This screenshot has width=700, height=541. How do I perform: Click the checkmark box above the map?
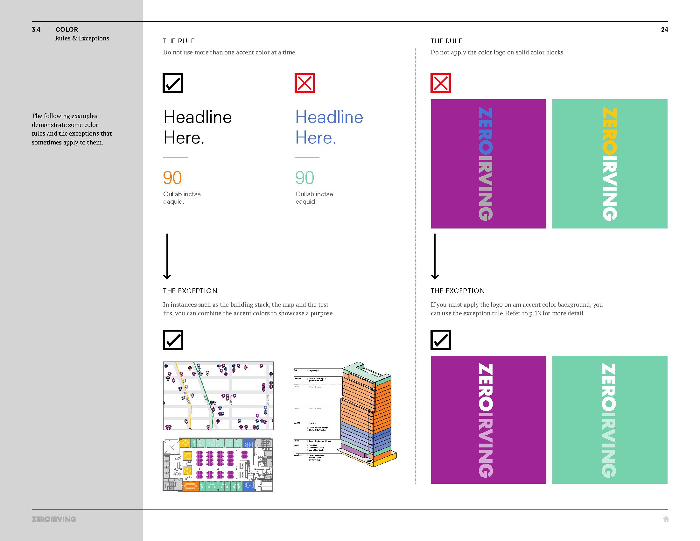(x=173, y=340)
